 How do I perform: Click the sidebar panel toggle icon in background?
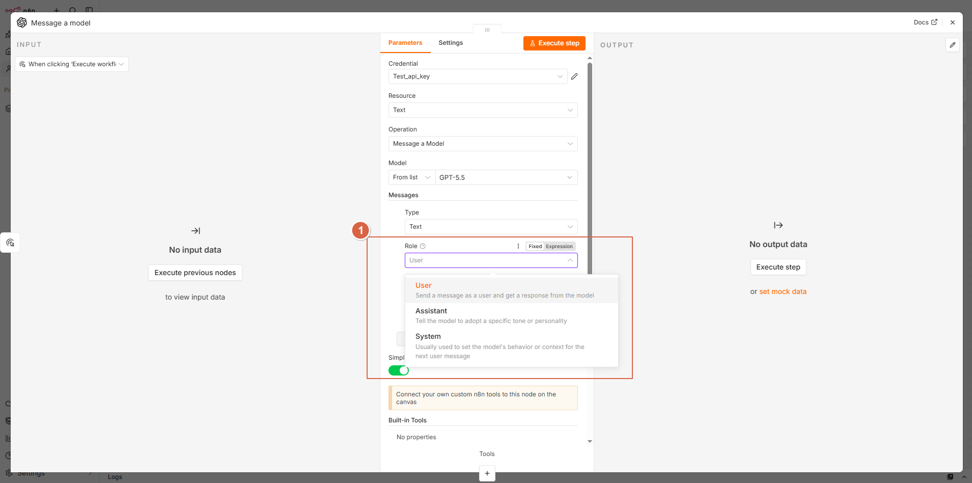tap(89, 10)
